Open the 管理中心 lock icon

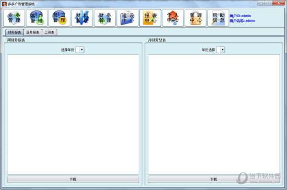tap(196, 18)
